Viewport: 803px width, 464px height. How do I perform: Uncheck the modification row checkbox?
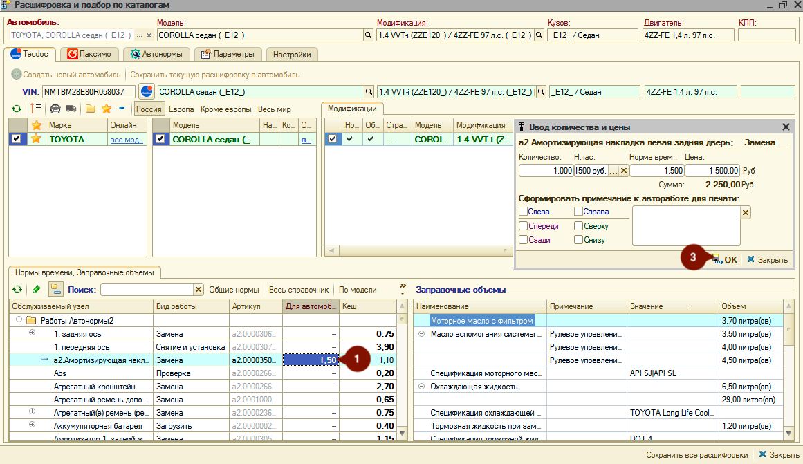point(333,139)
